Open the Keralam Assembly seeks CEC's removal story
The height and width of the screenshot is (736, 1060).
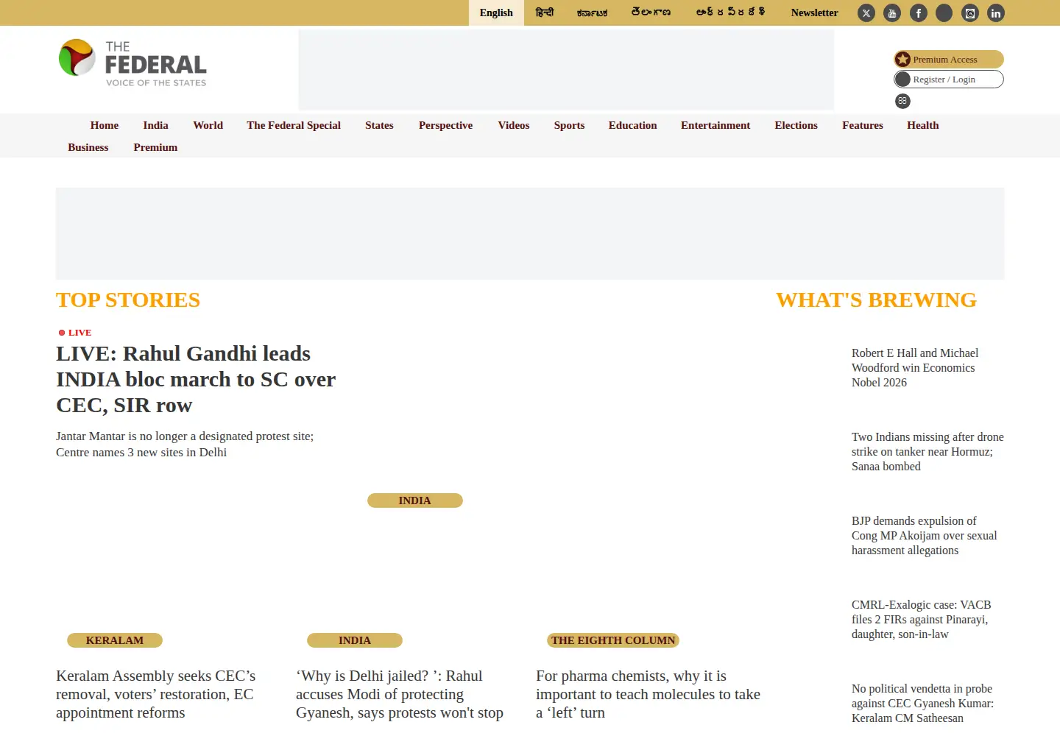[156, 694]
